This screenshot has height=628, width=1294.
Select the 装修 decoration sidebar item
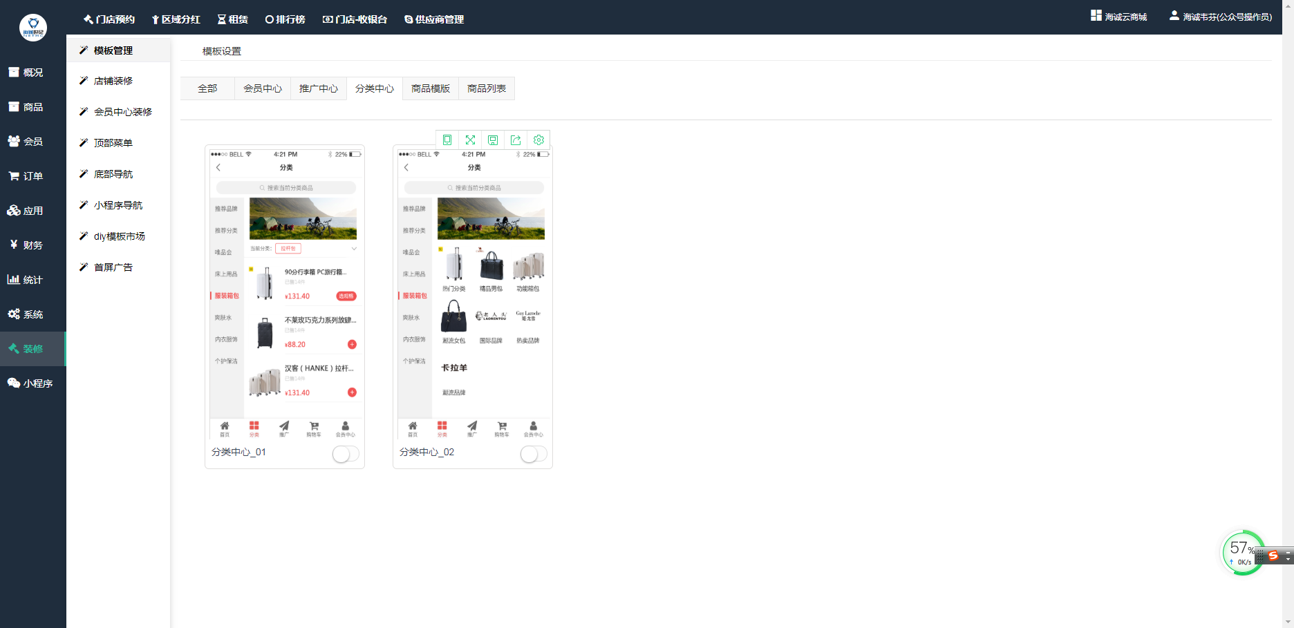(x=32, y=349)
